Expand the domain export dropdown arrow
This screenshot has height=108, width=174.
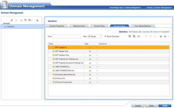pyautogui.click(x=32, y=20)
